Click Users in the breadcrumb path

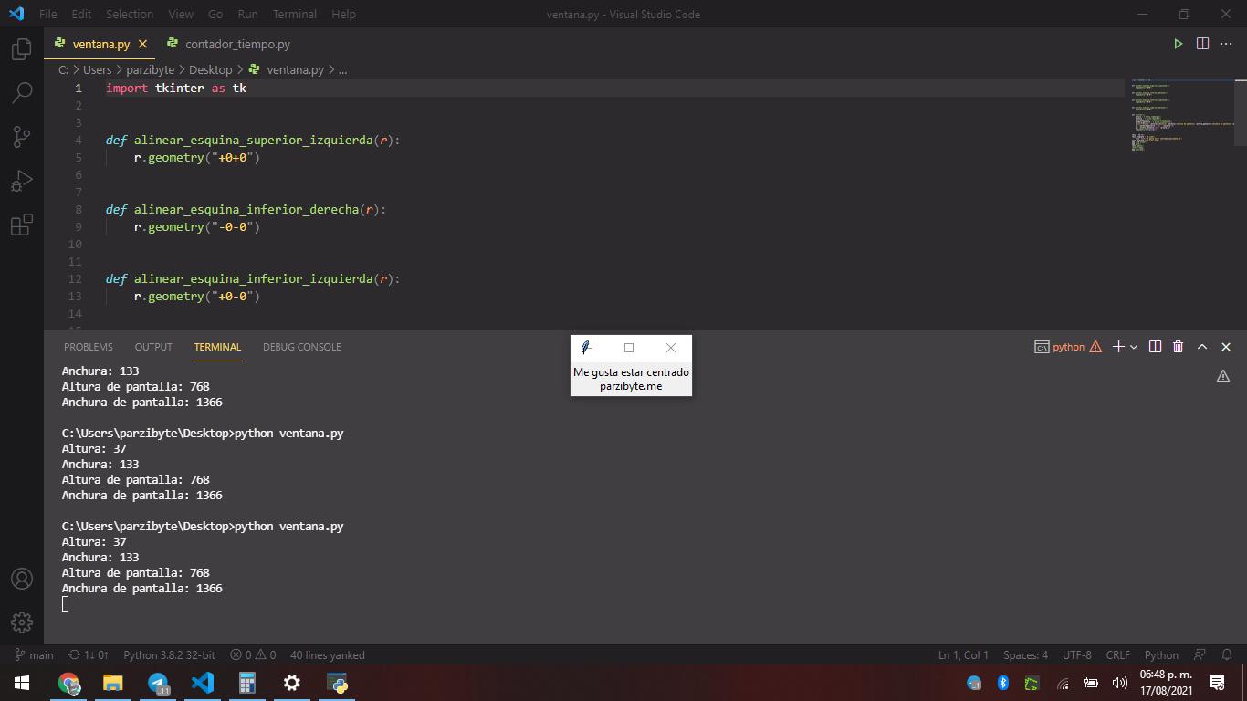click(x=98, y=69)
